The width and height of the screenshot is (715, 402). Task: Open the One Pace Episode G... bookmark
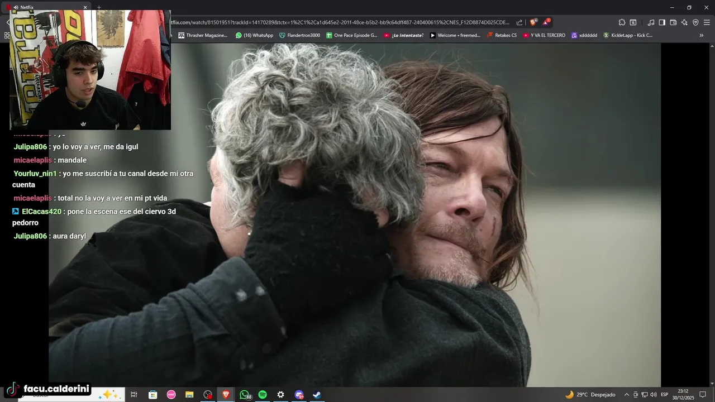(351, 35)
